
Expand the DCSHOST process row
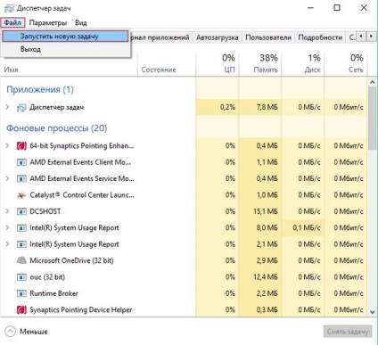[8, 211]
